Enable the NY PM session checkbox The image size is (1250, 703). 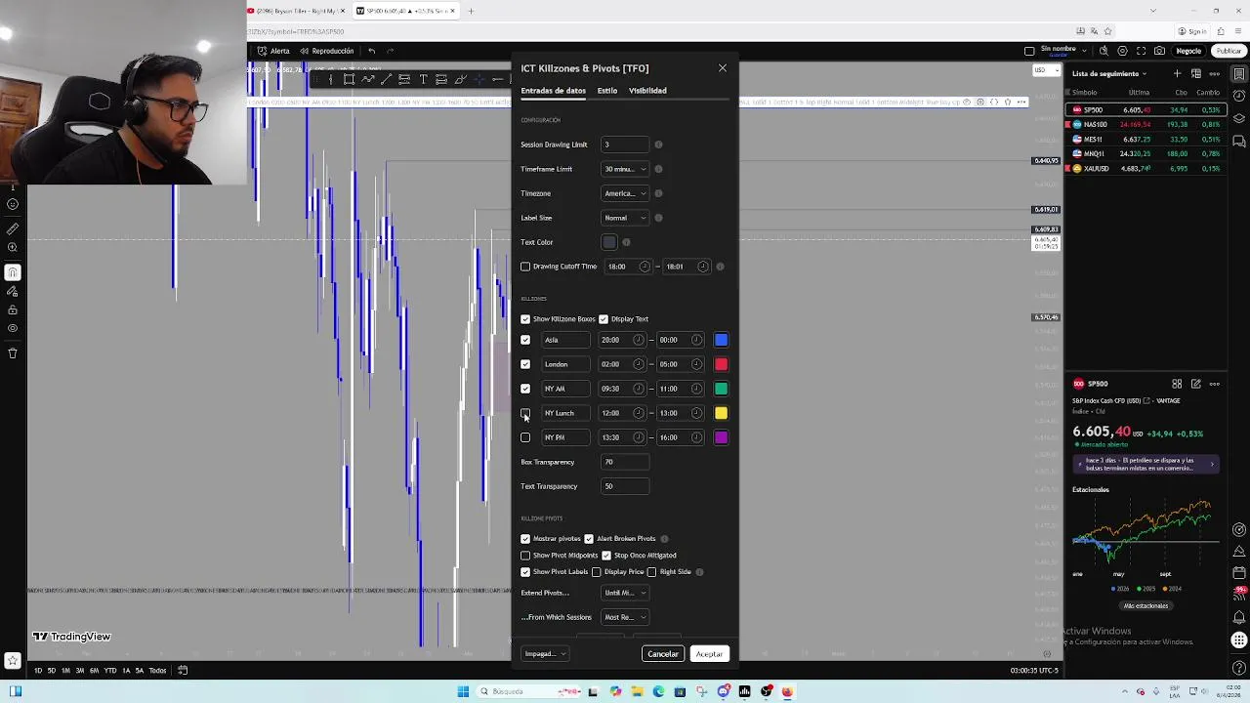point(525,437)
